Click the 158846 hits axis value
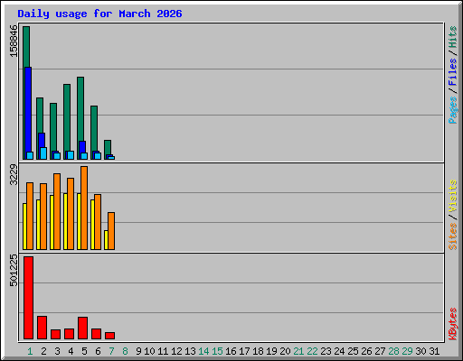Viewport: 463px width, 361px height. (x=14, y=41)
